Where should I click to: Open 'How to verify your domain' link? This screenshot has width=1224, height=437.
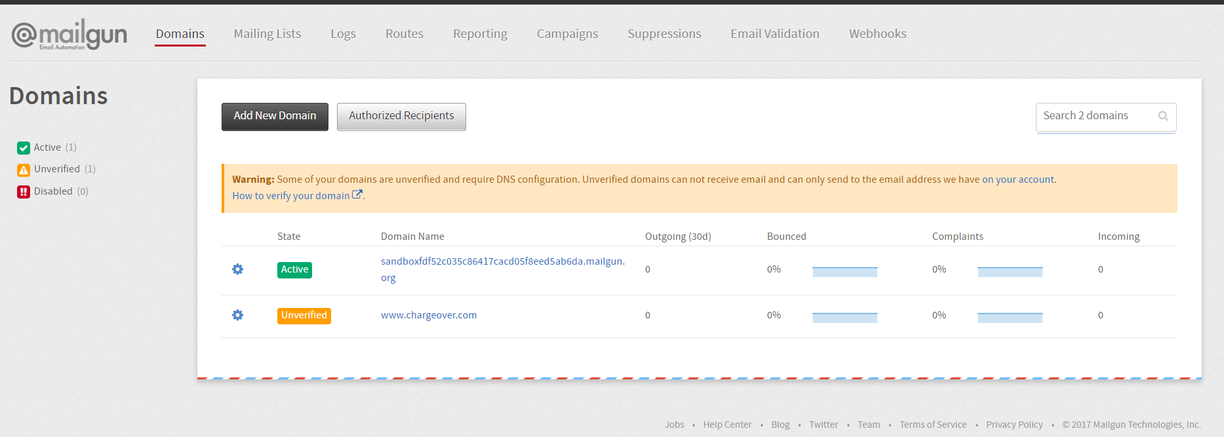click(x=291, y=196)
